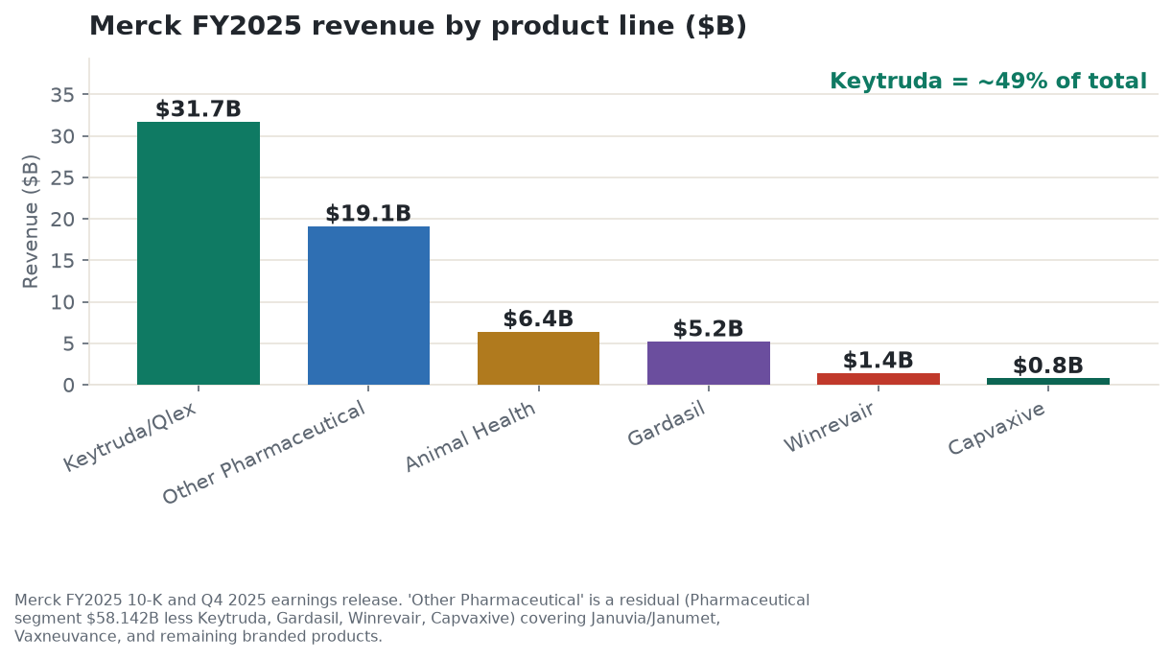Click the $31.7B value label
1172x661 pixels.
coord(199,109)
